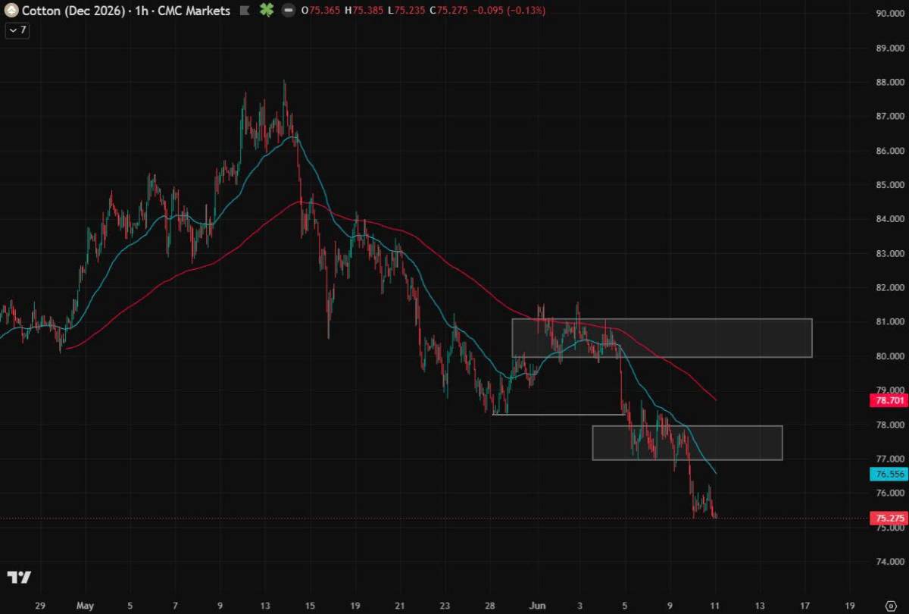Select the upper grey rectangle near 81.000

662,338
